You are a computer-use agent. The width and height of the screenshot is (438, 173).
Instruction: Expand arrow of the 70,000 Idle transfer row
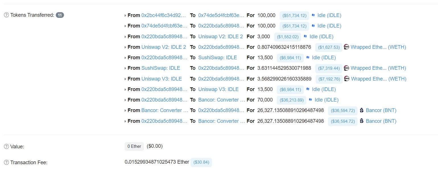point(125,100)
